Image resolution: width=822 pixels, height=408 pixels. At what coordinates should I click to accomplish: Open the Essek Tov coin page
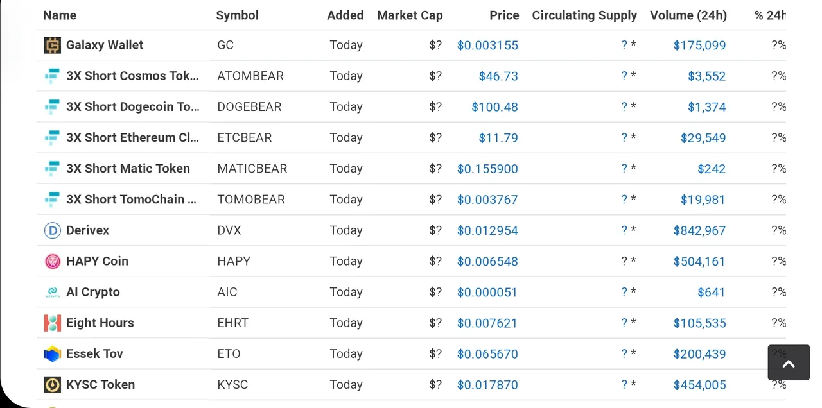coord(94,353)
